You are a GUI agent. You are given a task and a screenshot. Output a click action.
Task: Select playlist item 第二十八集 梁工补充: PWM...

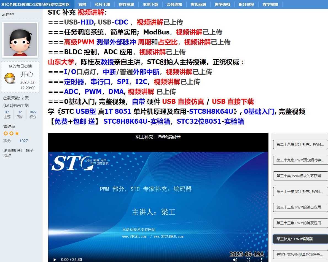tap(300, 144)
